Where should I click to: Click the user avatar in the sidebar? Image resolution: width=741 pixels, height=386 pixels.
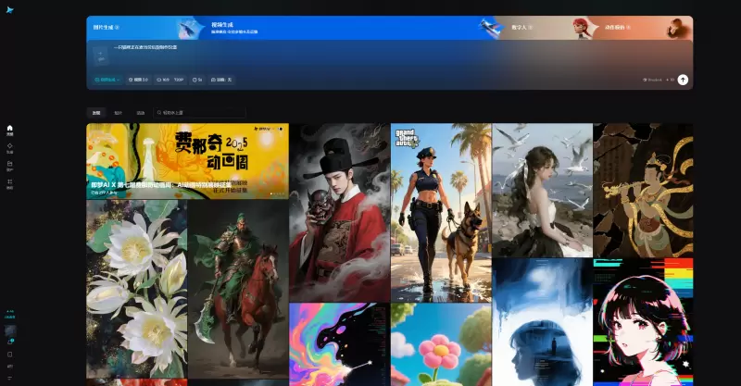point(10,330)
